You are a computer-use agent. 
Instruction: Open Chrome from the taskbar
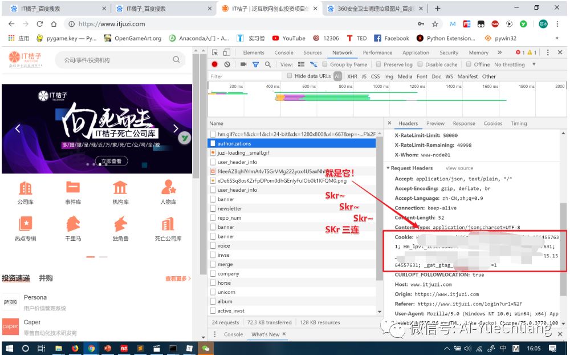coord(91,349)
